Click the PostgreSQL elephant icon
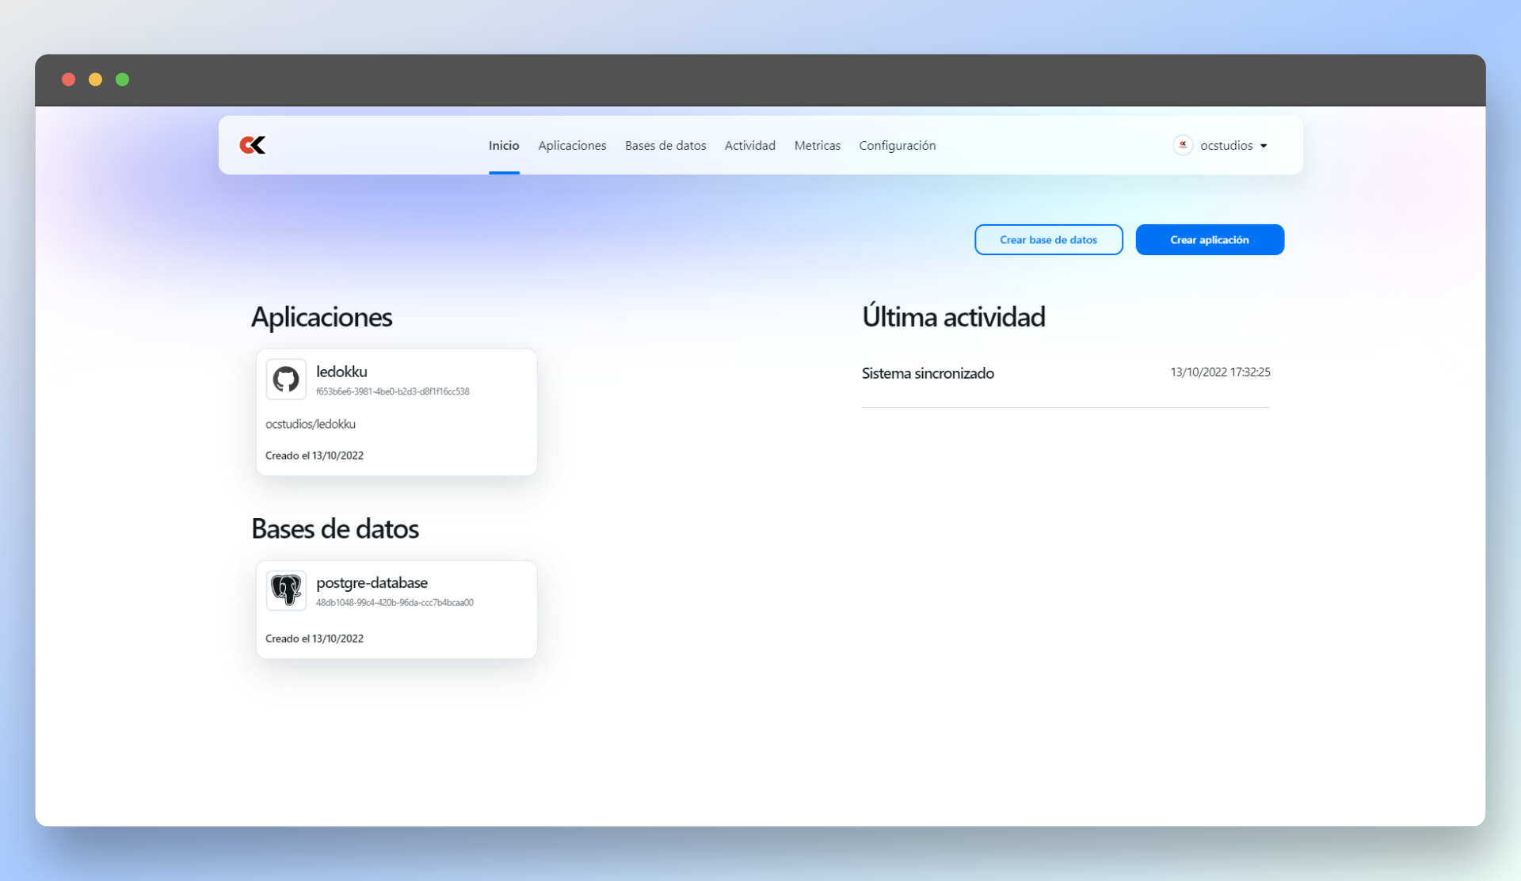This screenshot has width=1521, height=881. tap(286, 590)
